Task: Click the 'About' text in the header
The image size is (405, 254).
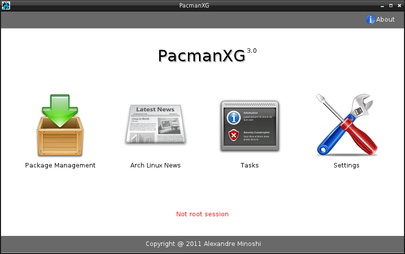Action: tap(385, 20)
